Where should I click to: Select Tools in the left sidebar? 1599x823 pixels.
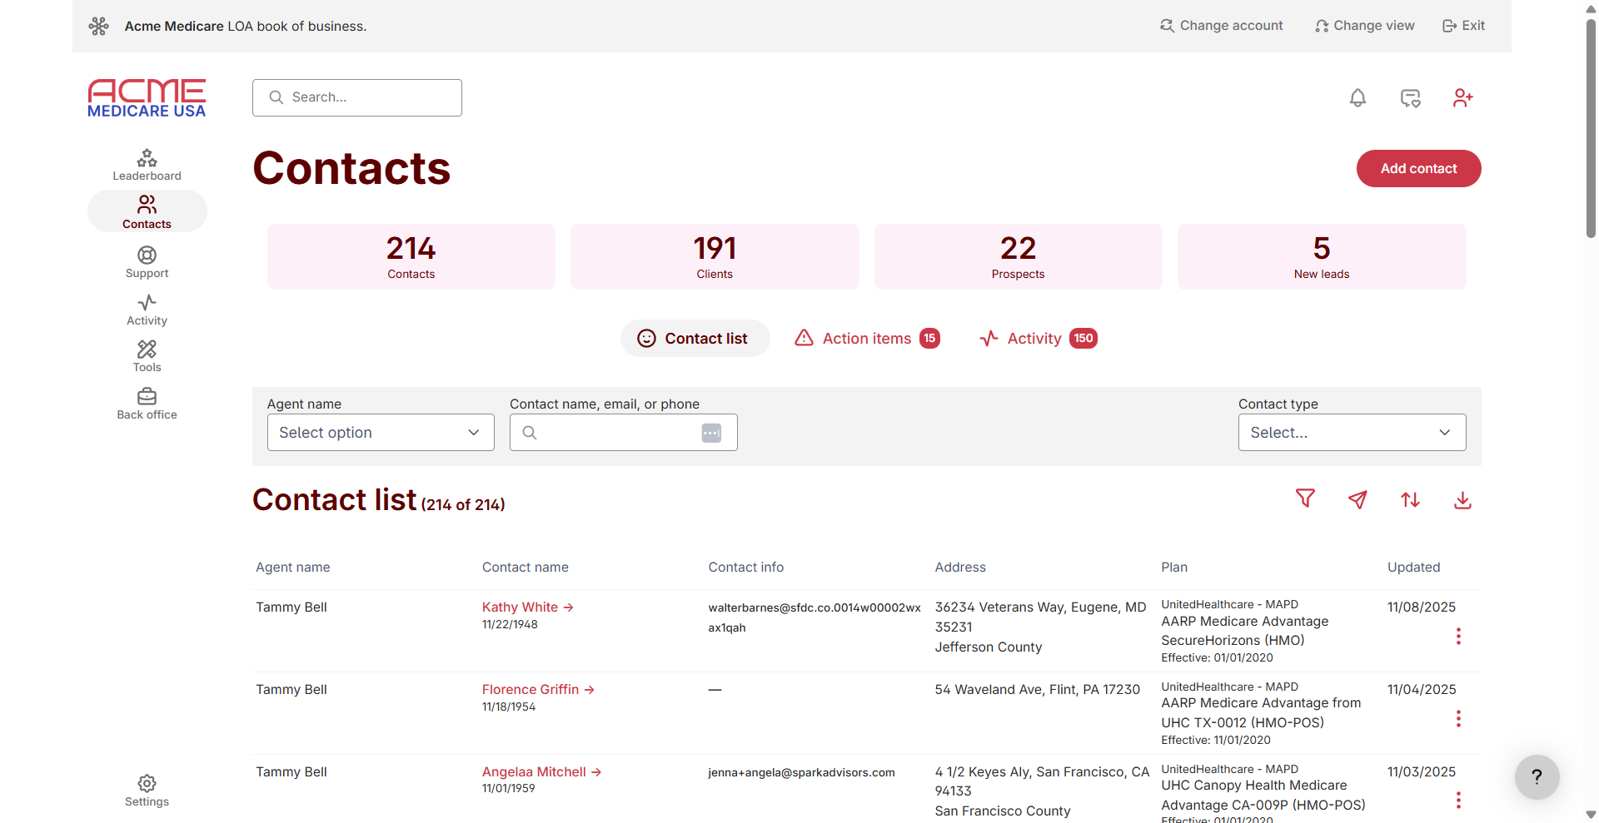pyautogui.click(x=147, y=355)
